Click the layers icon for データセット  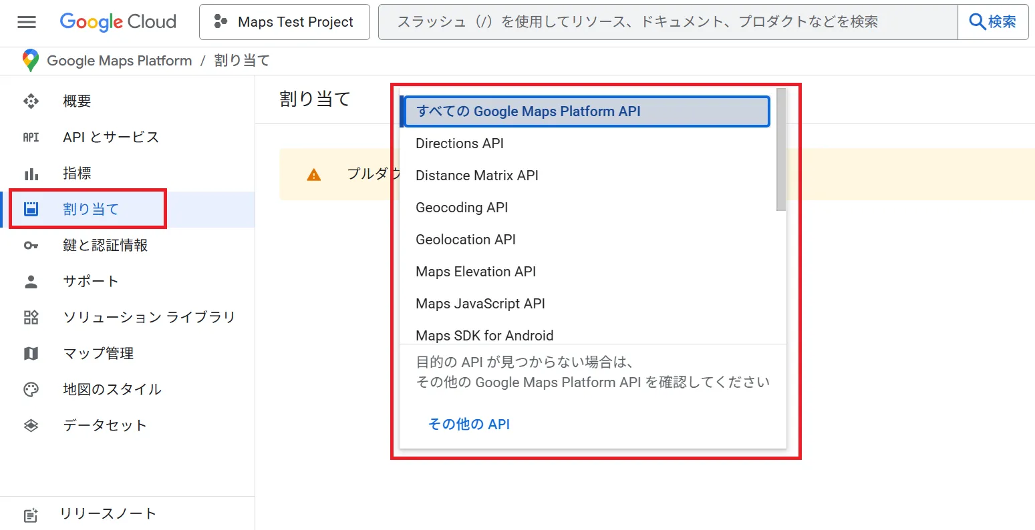point(31,425)
